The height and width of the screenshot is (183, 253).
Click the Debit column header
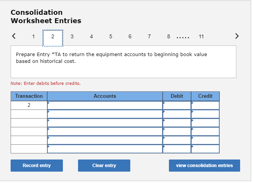tap(177, 96)
